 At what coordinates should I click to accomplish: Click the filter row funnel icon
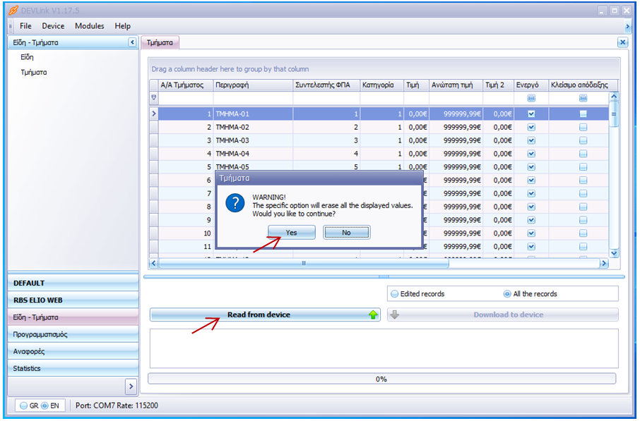click(x=153, y=98)
